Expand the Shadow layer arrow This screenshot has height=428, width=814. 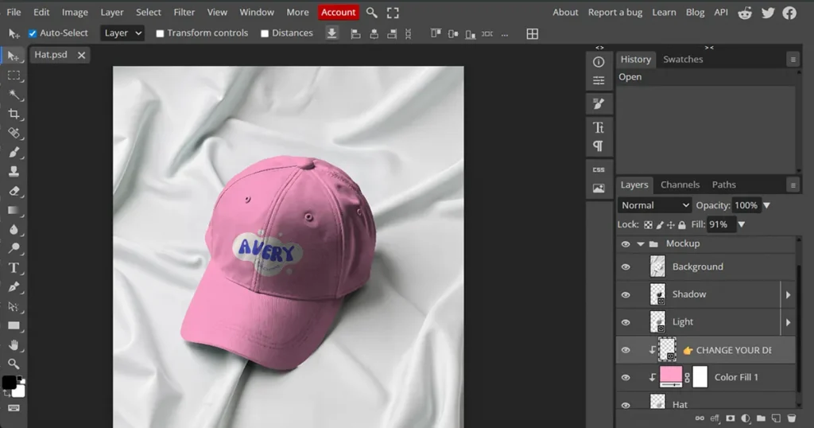click(788, 294)
